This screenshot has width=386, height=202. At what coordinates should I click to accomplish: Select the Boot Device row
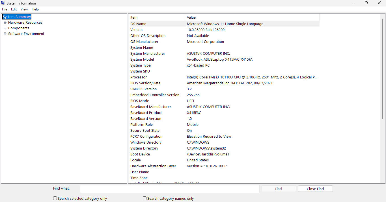coord(225,154)
